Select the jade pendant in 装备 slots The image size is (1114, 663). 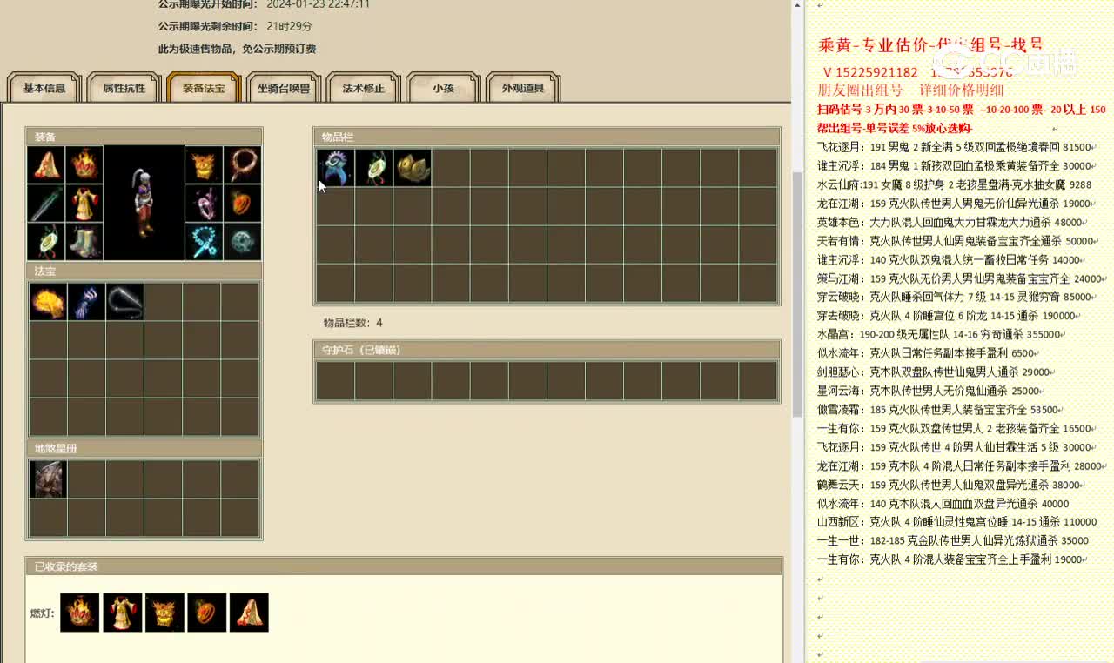coord(46,241)
